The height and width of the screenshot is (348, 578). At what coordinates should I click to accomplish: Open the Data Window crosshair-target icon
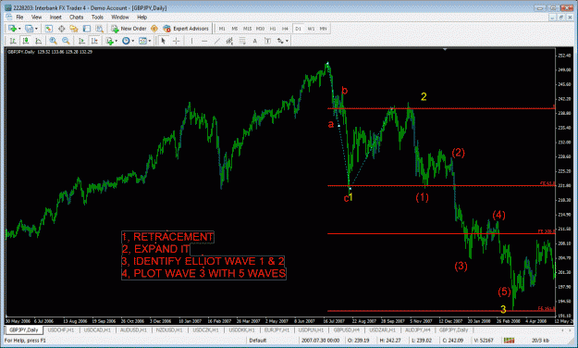point(61,29)
